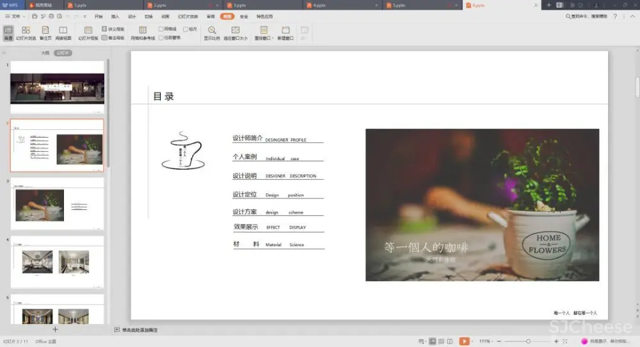640x347 pixels.
Task: Open the 显示比例 zoom dialog
Action: (212, 33)
